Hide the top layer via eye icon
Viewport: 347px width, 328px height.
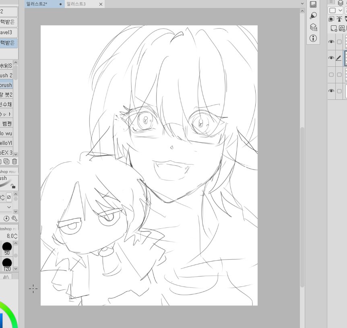[x=331, y=42]
